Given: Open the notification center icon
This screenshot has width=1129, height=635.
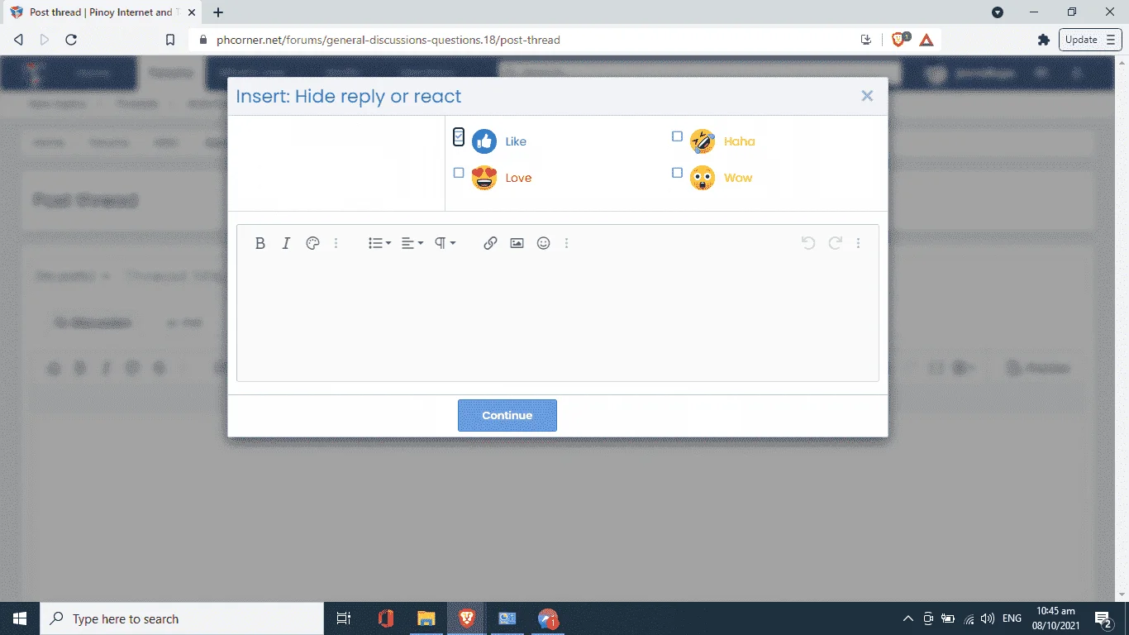Looking at the screenshot, I should [x=1103, y=618].
